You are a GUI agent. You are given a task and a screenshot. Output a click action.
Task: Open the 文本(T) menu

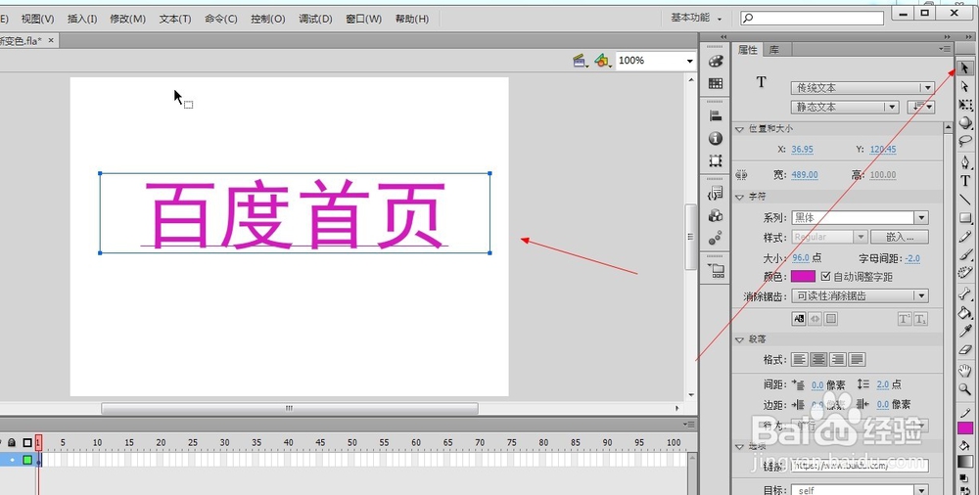pyautogui.click(x=175, y=19)
